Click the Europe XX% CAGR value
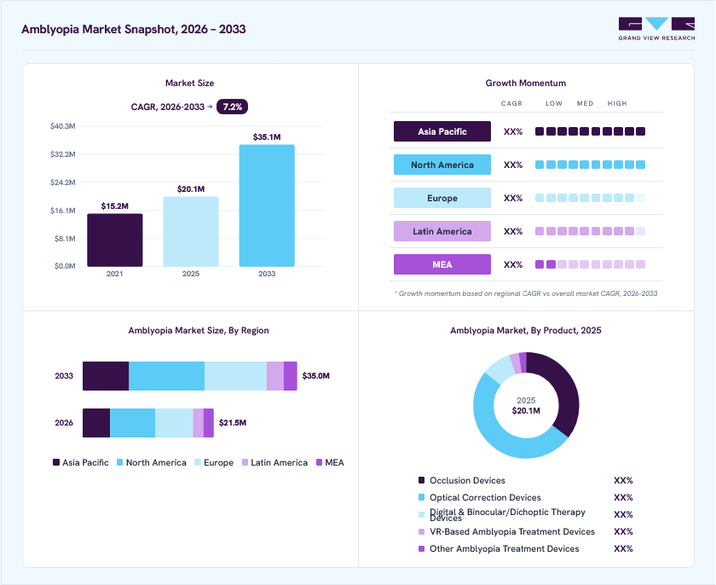 (x=513, y=198)
